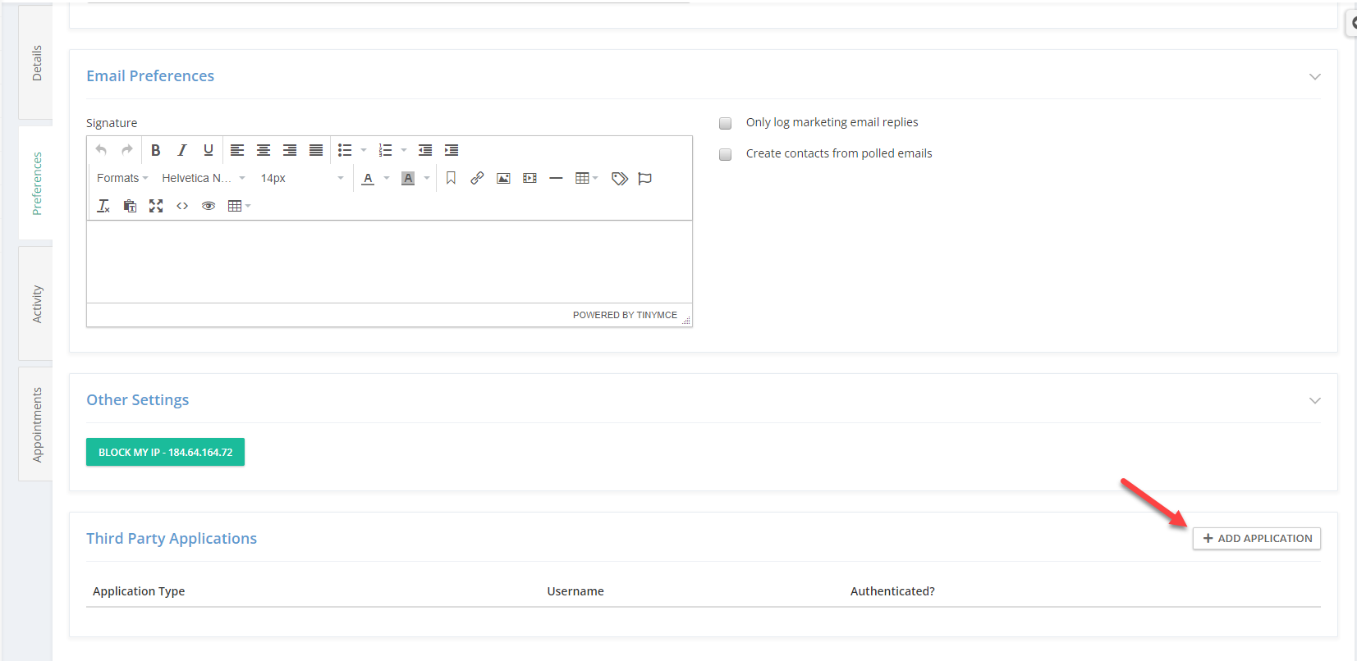Open the text color picker arrow
1357x661 pixels.
coord(387,178)
